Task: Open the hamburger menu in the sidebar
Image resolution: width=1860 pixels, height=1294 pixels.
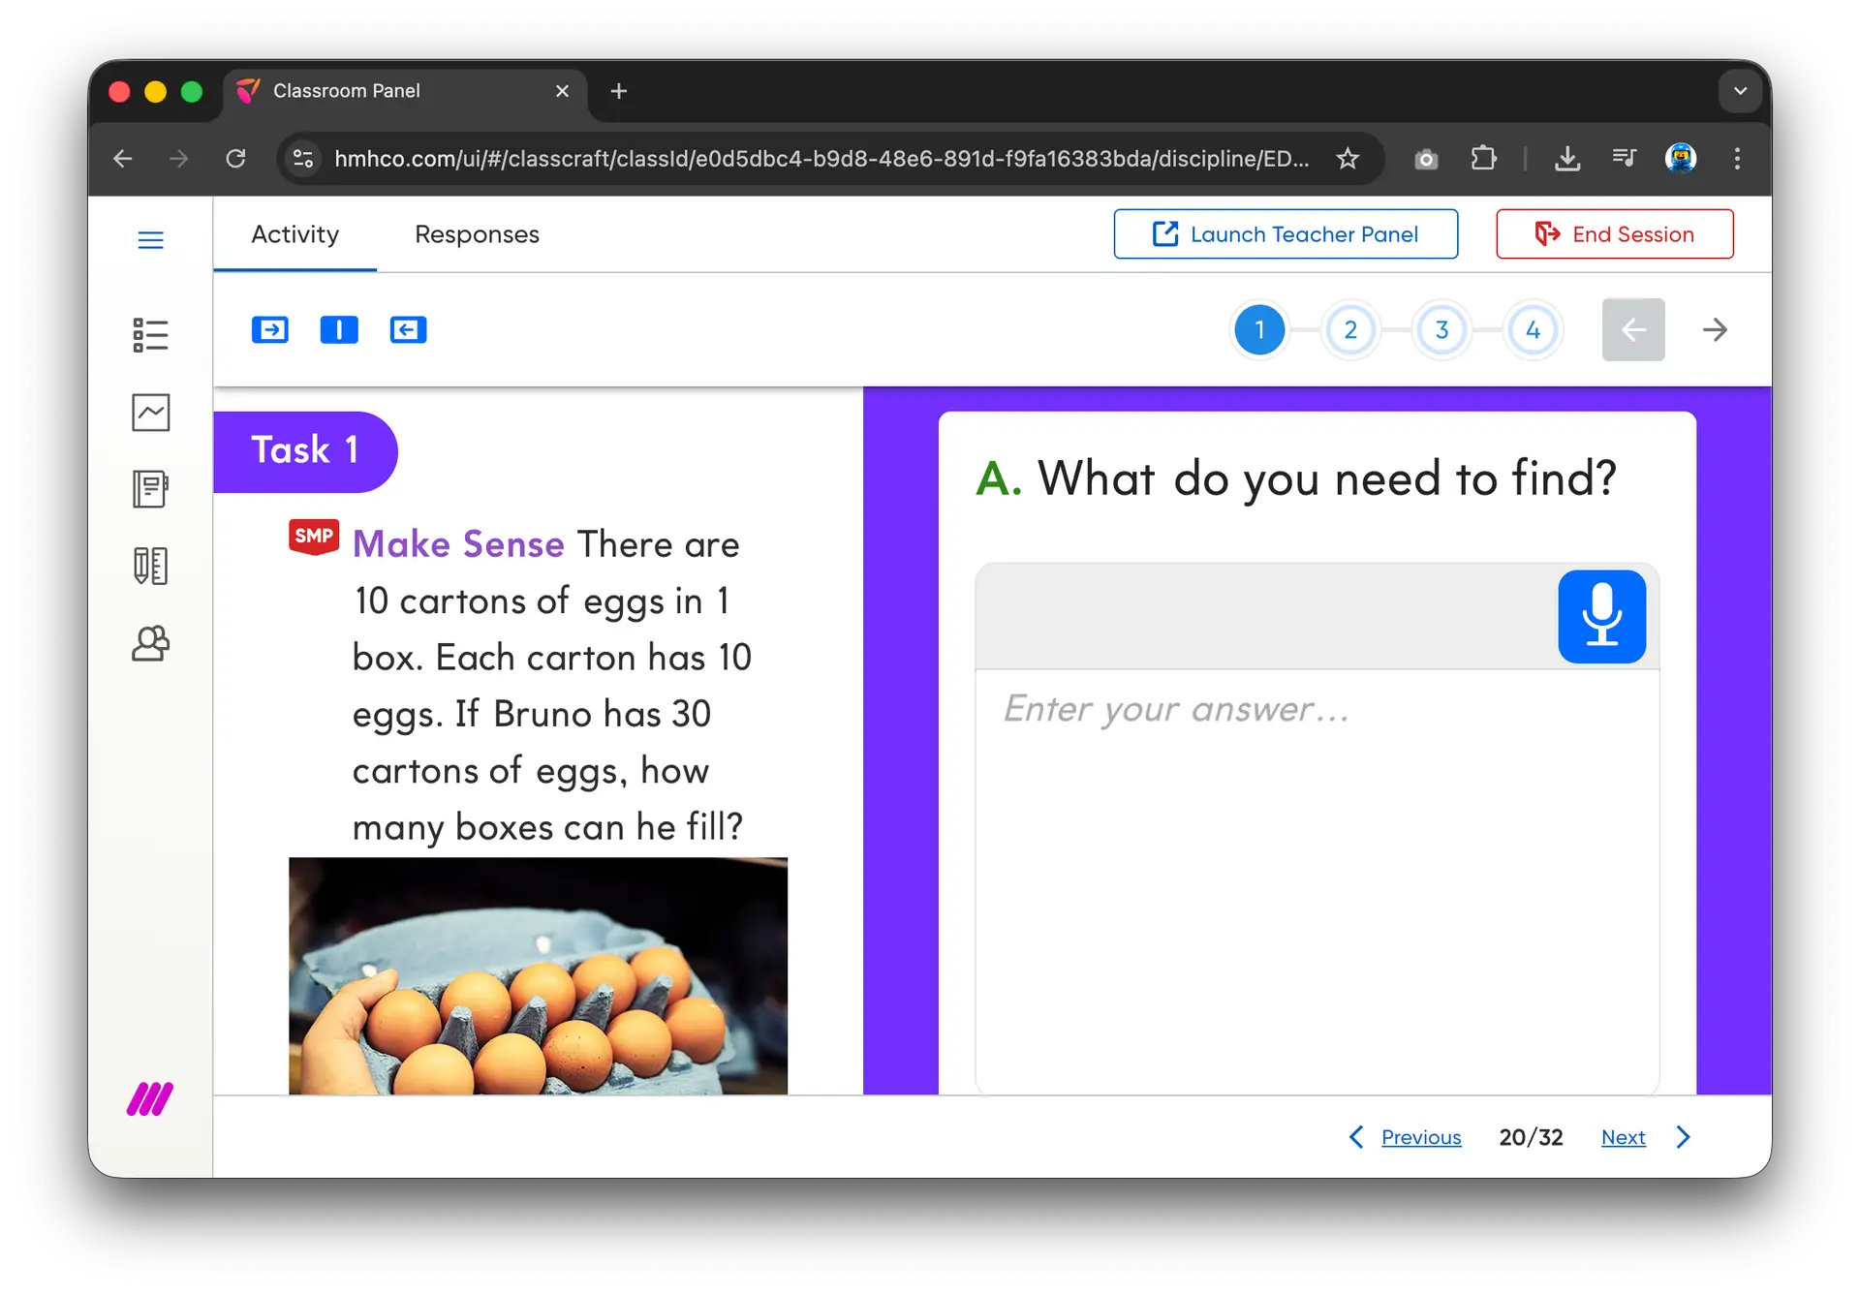Action: click(x=150, y=240)
